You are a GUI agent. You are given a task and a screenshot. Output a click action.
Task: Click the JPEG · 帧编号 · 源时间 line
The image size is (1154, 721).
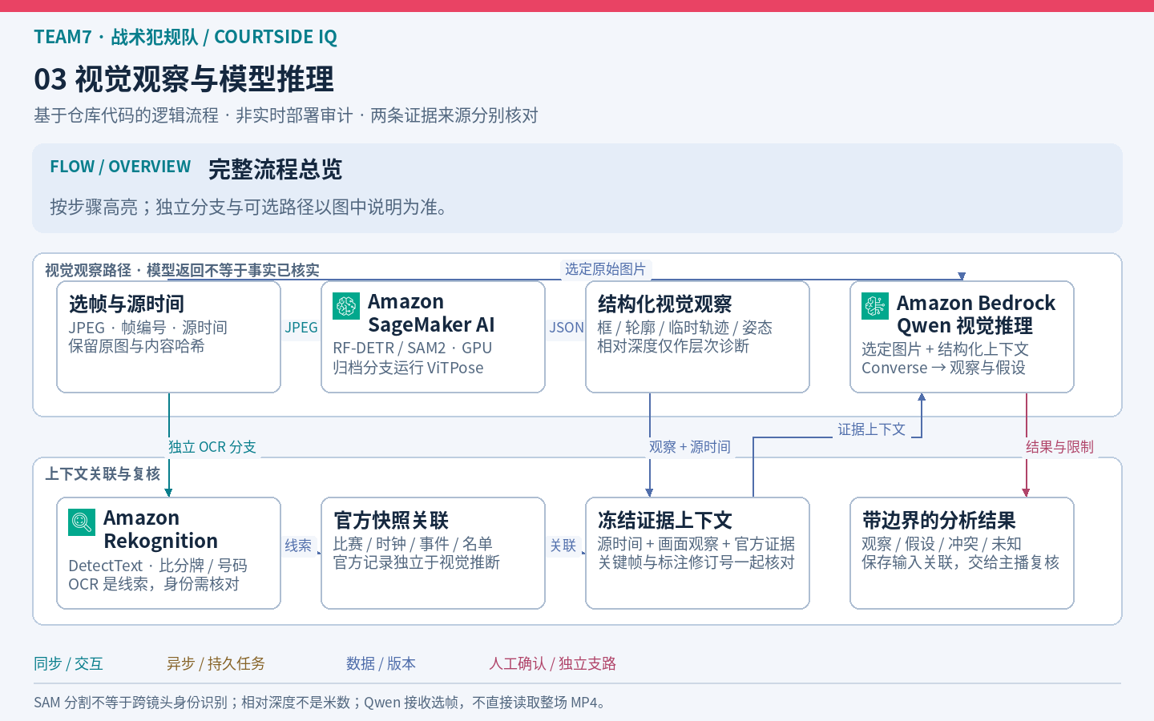(147, 328)
